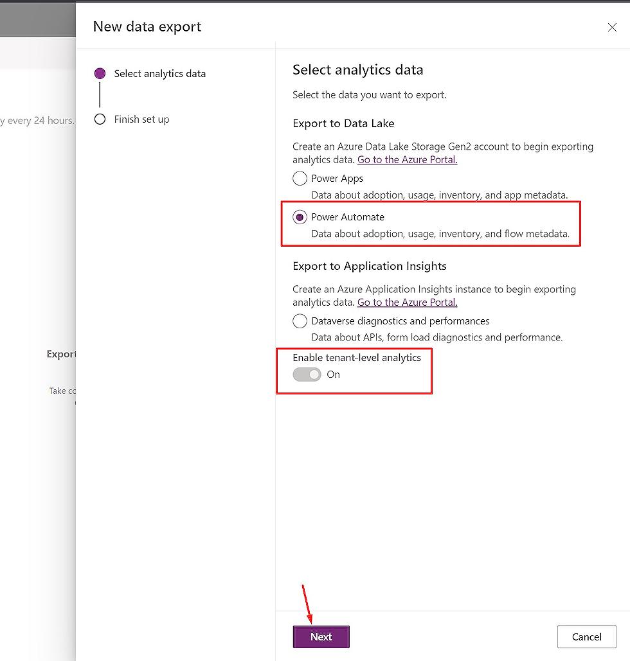630x661 pixels.
Task: Click the 'Data about APIs' description text
Action: (x=437, y=337)
